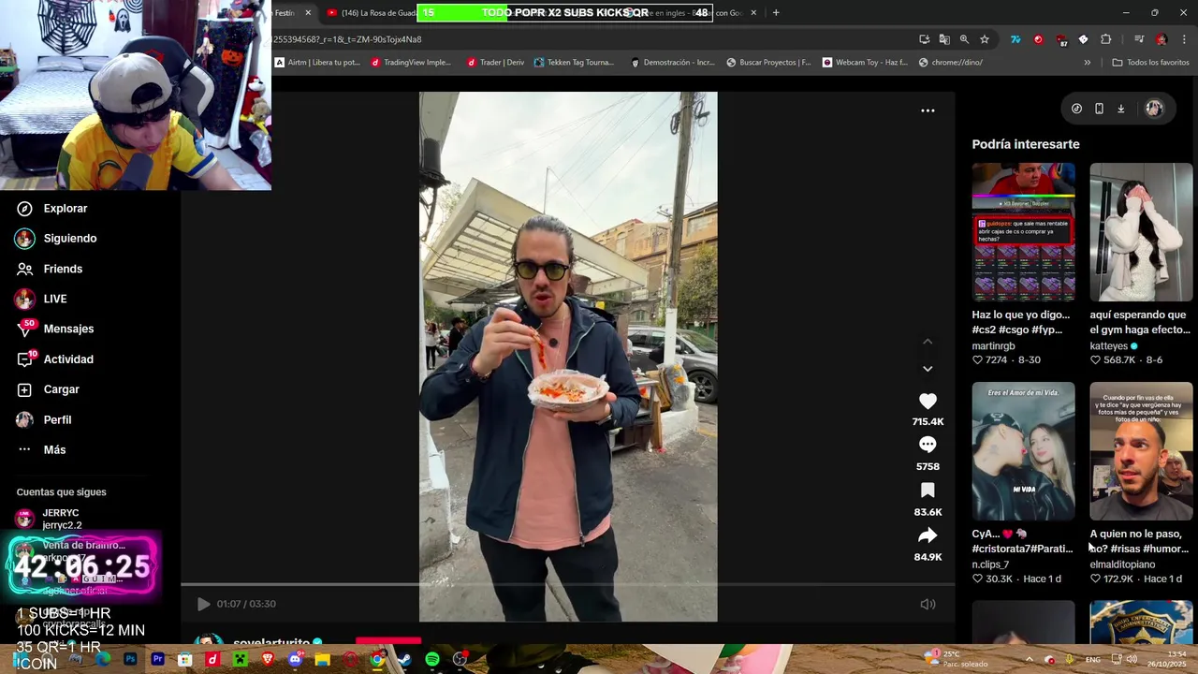This screenshot has width=1198, height=674.
Task: Share the video using the arrow icon
Action: [928, 535]
